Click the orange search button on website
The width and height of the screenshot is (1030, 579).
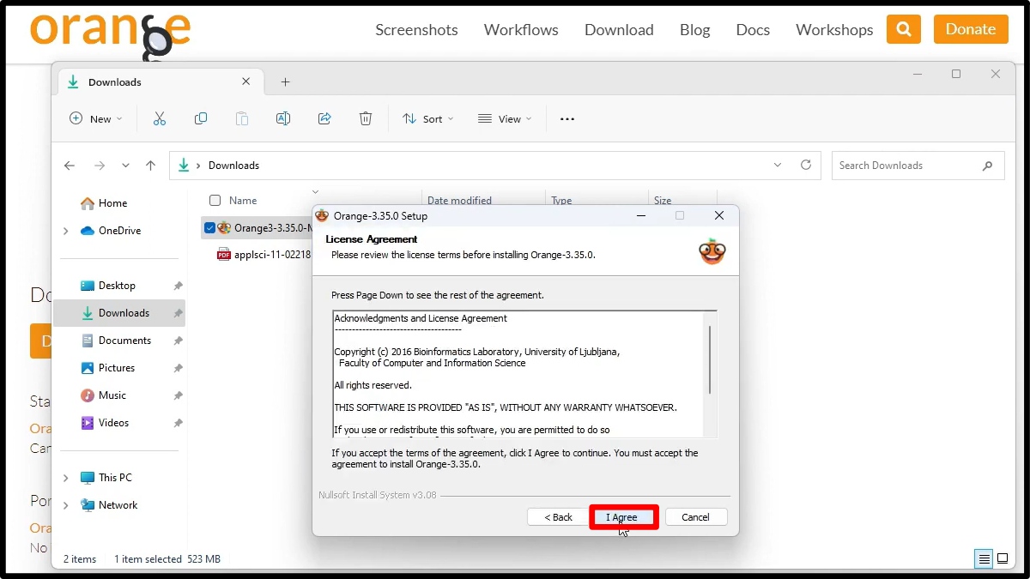tap(904, 29)
